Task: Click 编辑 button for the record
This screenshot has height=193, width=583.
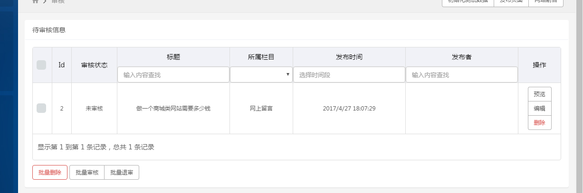Action: tap(539, 108)
